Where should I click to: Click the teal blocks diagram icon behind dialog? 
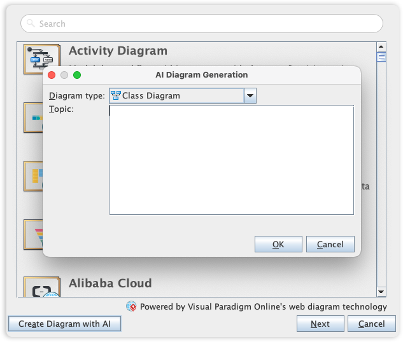[32, 117]
